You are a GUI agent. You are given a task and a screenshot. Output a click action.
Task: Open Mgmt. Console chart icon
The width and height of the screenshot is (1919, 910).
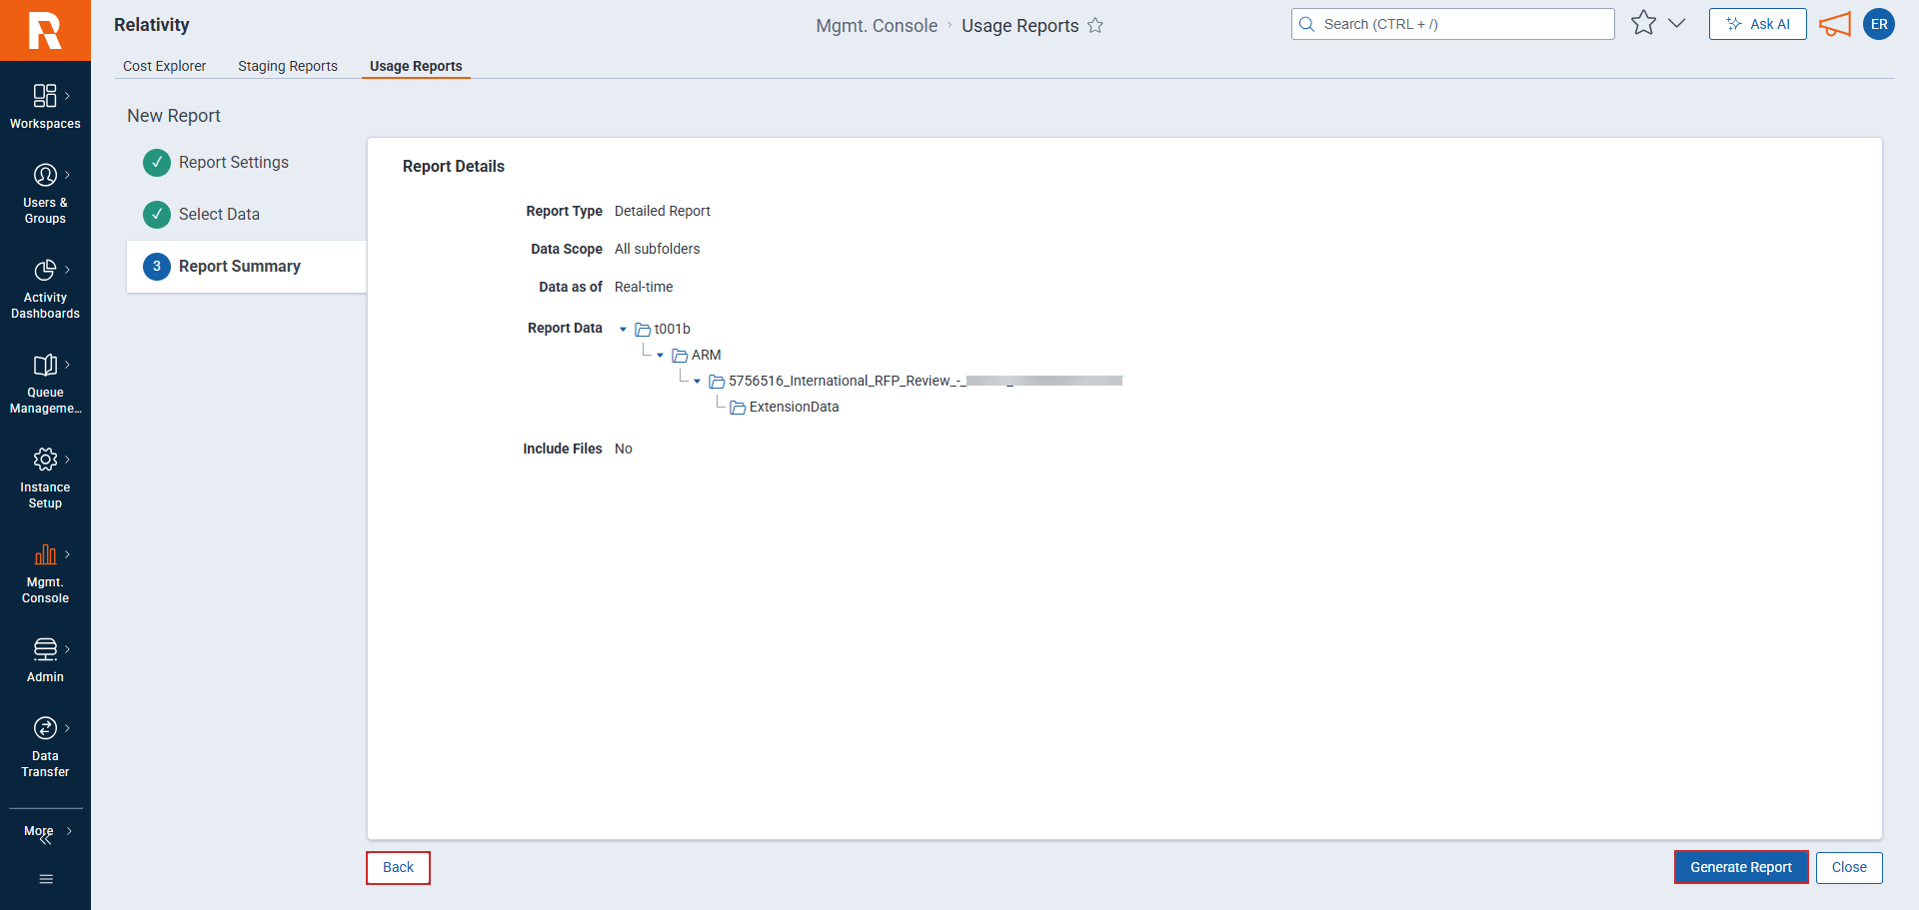(45, 554)
